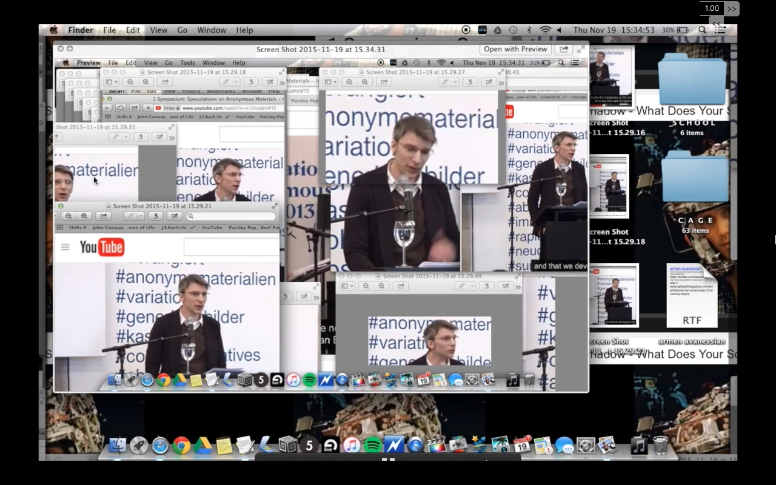Click YouTube logo in Screen Shot 15.29.21 window
Screen dimensions: 776x485
click(x=102, y=247)
